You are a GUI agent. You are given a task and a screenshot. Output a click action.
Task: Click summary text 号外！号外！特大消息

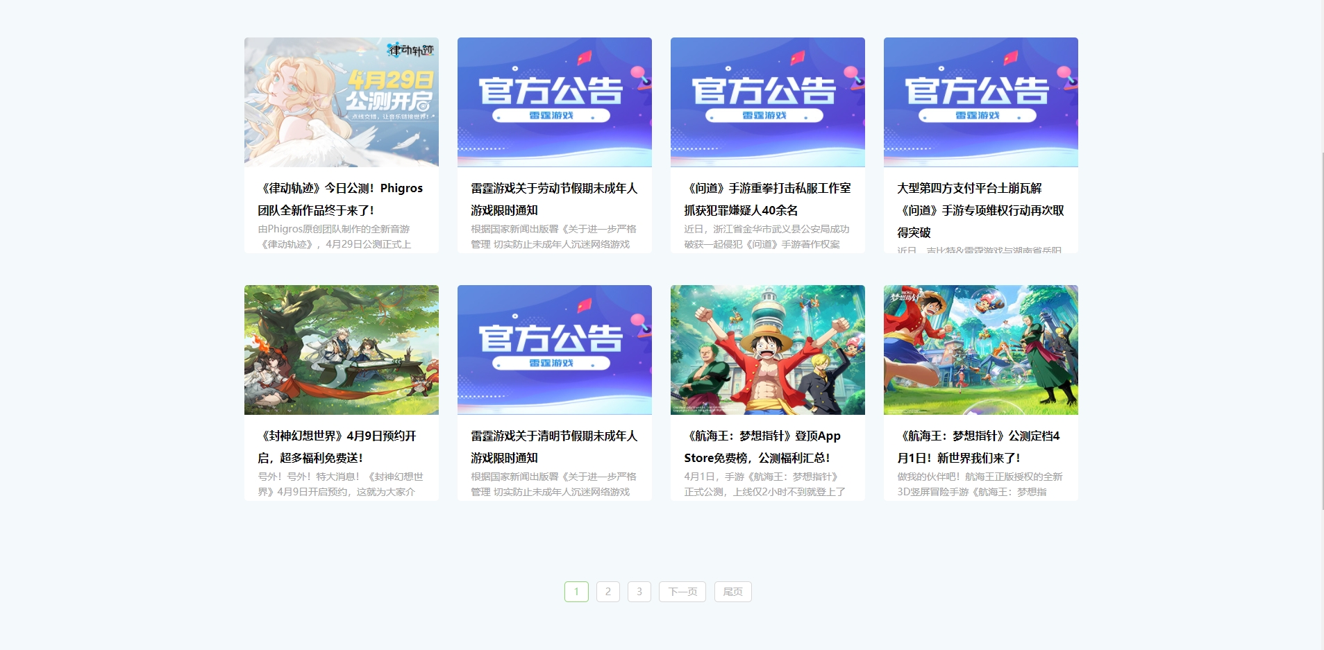[x=340, y=484]
